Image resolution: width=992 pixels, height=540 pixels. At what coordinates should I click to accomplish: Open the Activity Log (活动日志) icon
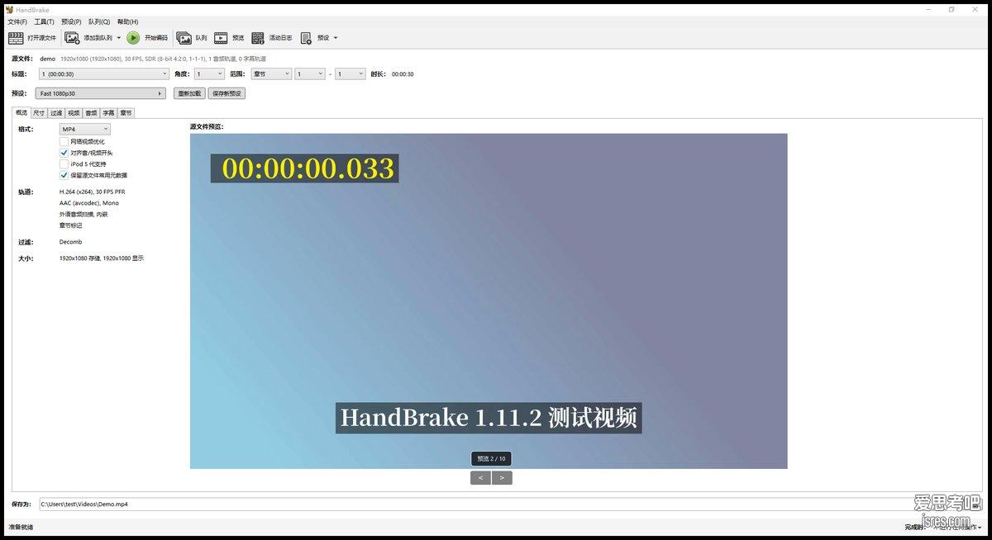pos(258,38)
